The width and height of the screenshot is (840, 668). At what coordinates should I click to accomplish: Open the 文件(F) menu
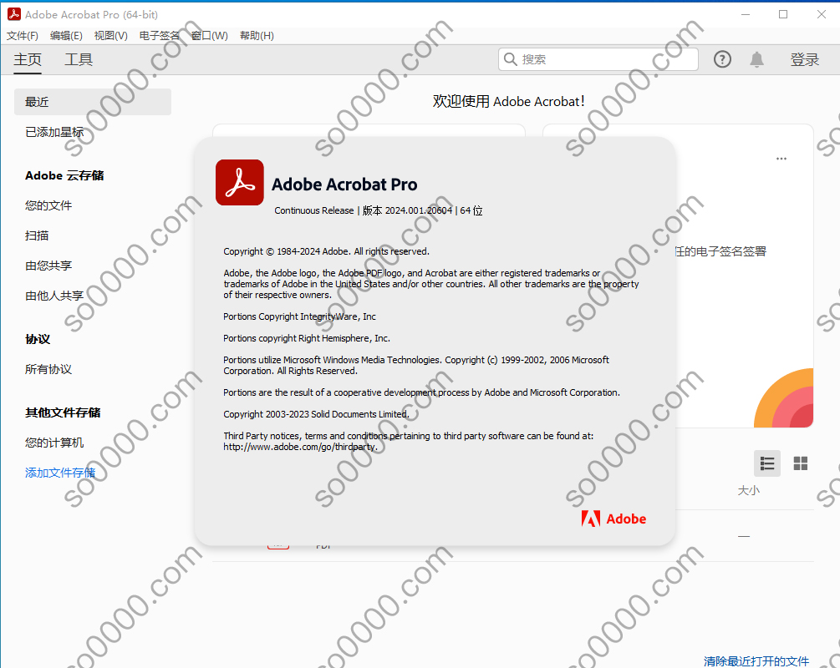tap(23, 36)
